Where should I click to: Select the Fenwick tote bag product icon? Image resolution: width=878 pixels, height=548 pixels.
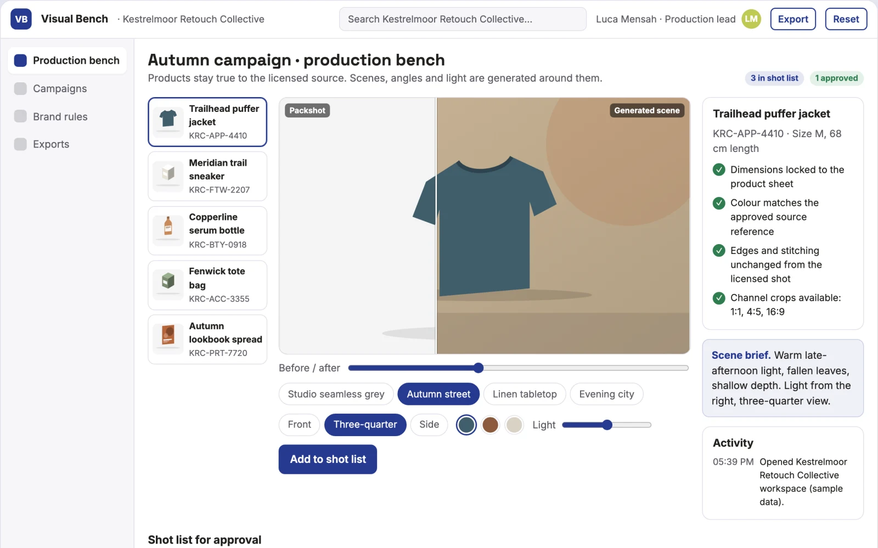(x=168, y=285)
